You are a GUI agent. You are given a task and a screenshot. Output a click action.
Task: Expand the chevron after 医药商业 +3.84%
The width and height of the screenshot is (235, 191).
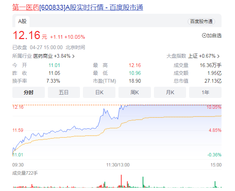[x=74, y=57]
